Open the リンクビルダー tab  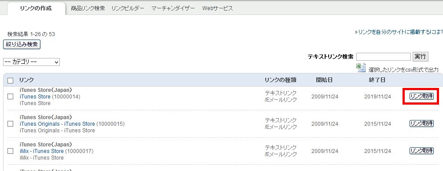click(x=128, y=8)
